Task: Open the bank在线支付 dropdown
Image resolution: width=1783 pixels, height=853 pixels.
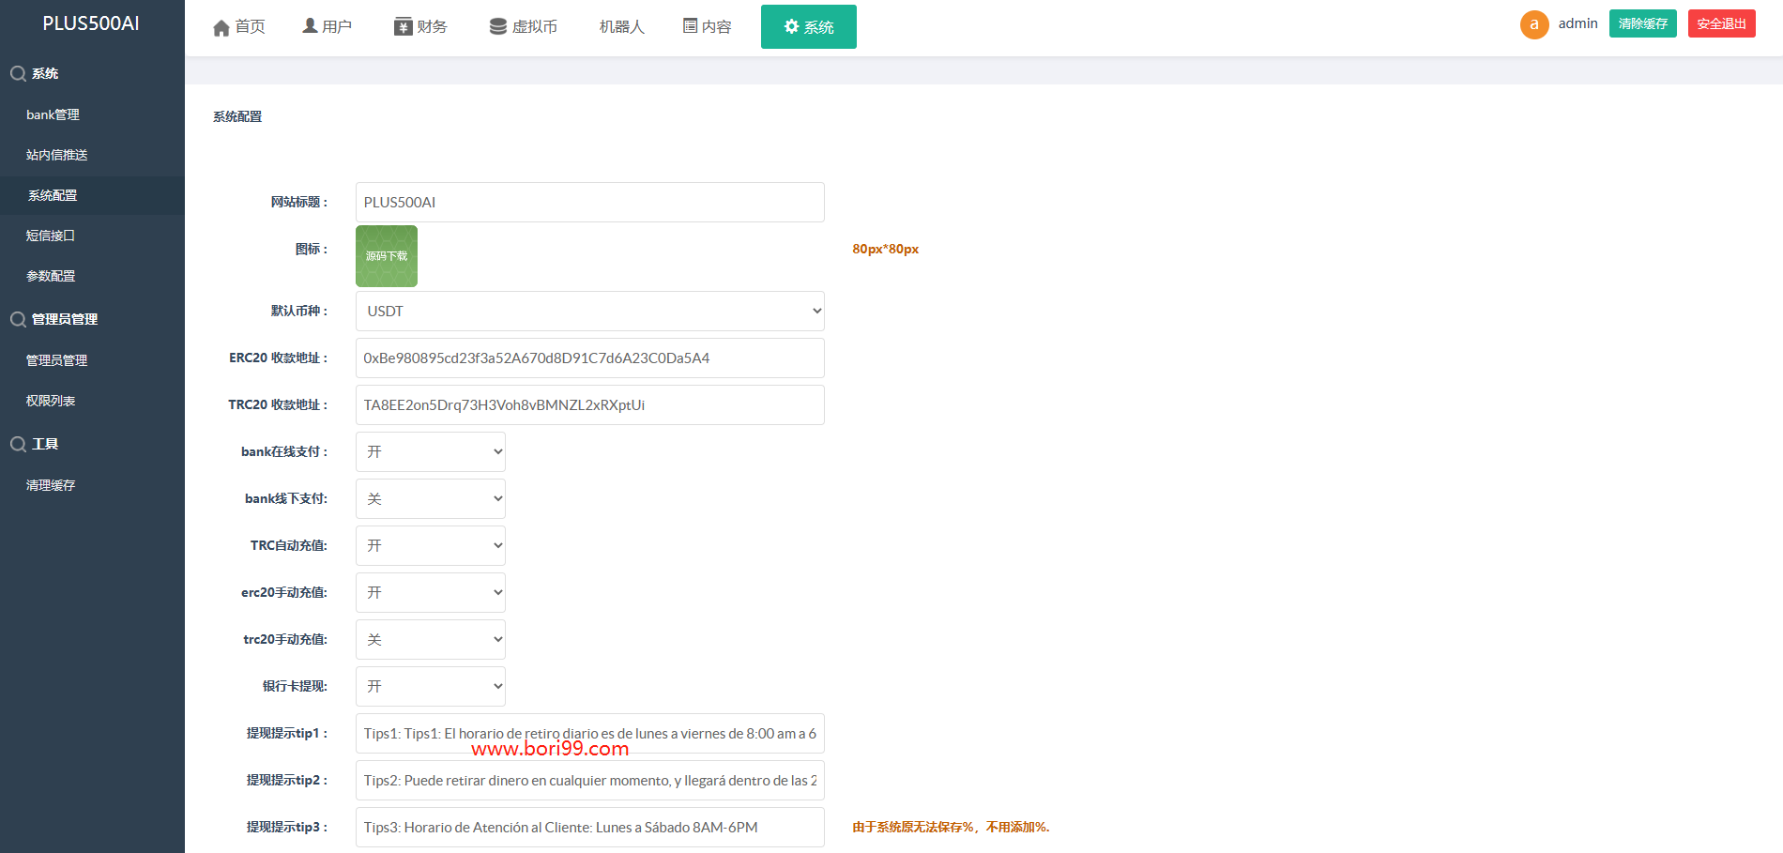Action: coord(431,451)
